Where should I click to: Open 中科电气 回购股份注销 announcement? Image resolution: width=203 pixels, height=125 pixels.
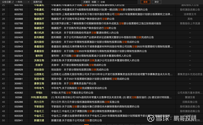pos(79,88)
